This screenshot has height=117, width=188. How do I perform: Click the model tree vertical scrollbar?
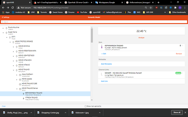92,35
